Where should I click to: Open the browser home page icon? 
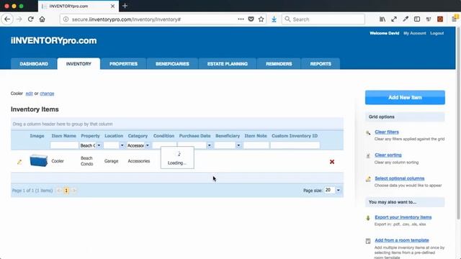click(x=42, y=19)
